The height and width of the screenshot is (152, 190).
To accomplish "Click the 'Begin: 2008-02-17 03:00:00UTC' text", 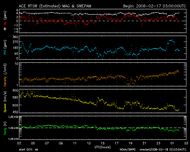I will tap(155, 6).
